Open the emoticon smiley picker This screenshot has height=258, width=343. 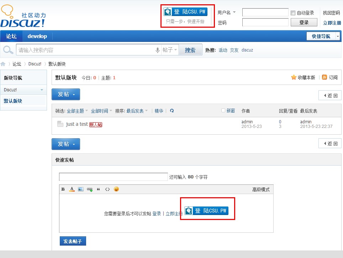click(x=116, y=189)
